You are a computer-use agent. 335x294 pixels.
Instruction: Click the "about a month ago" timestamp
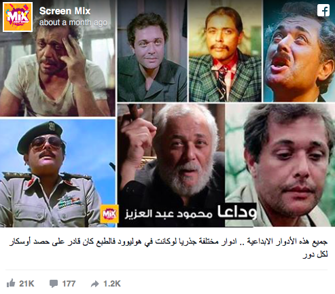pos(73,22)
